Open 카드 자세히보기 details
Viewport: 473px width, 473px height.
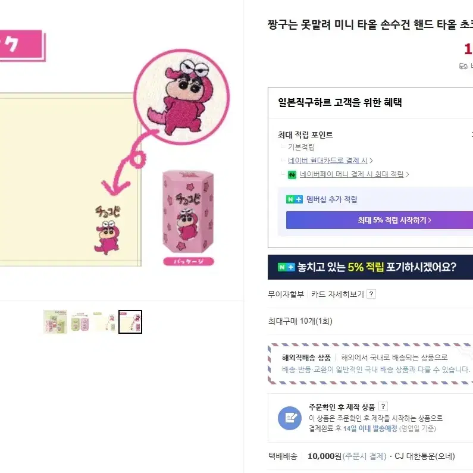pyautogui.click(x=337, y=294)
